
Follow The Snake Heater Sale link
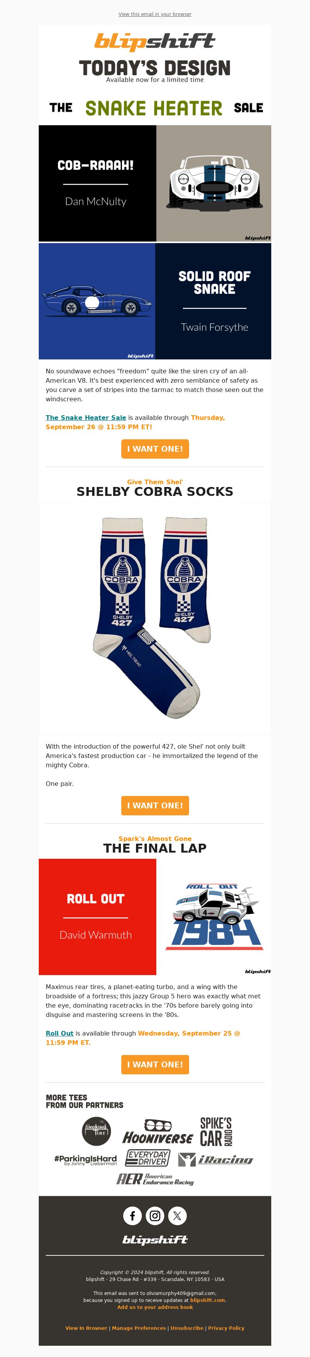pyautogui.click(x=86, y=418)
